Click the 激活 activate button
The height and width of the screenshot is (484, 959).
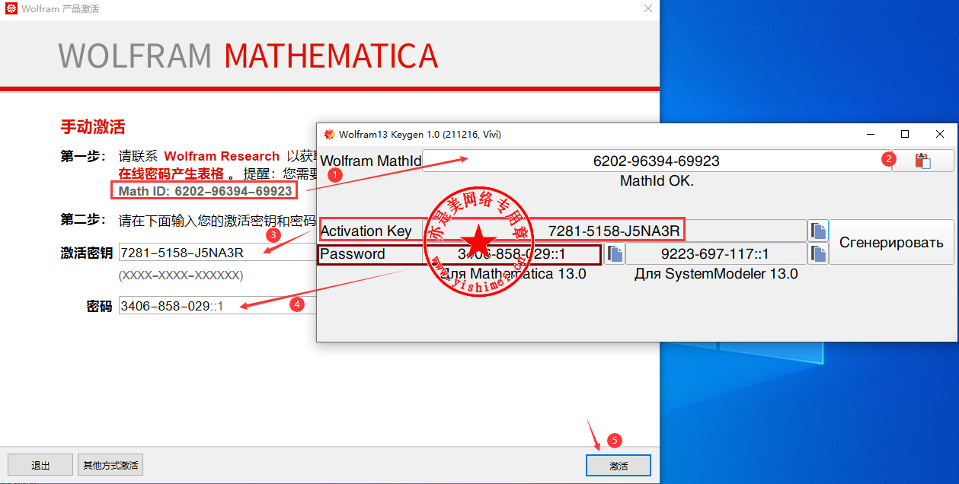[618, 465]
